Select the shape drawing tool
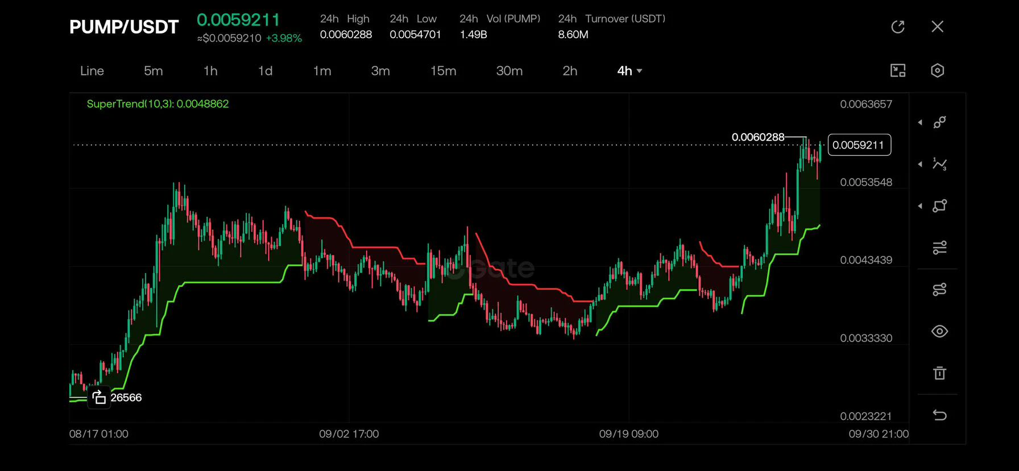This screenshot has height=471, width=1019. (940, 206)
